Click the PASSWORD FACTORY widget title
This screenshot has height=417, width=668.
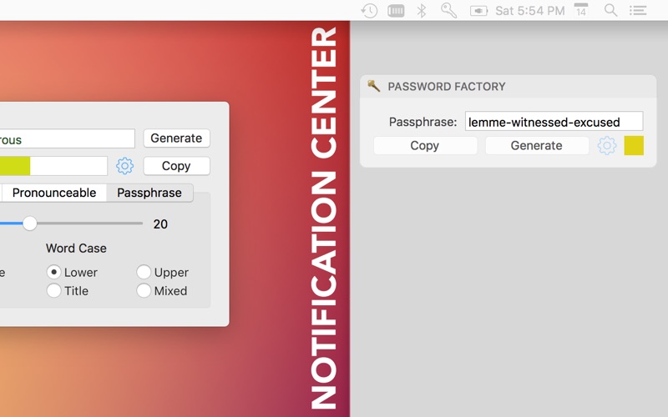pos(447,87)
